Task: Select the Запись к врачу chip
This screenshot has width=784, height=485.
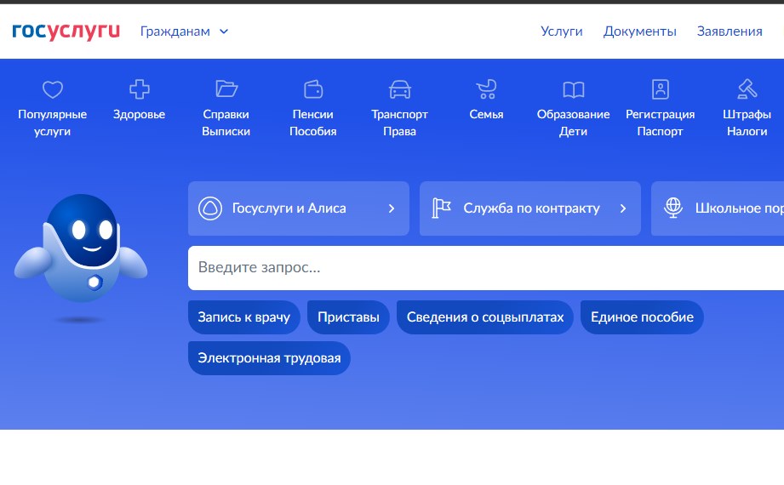Action: [244, 317]
